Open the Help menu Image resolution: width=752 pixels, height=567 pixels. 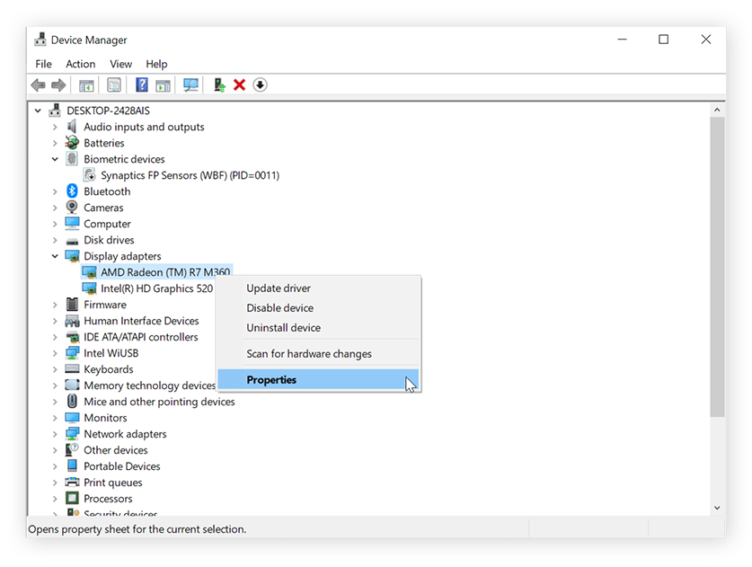pos(156,64)
